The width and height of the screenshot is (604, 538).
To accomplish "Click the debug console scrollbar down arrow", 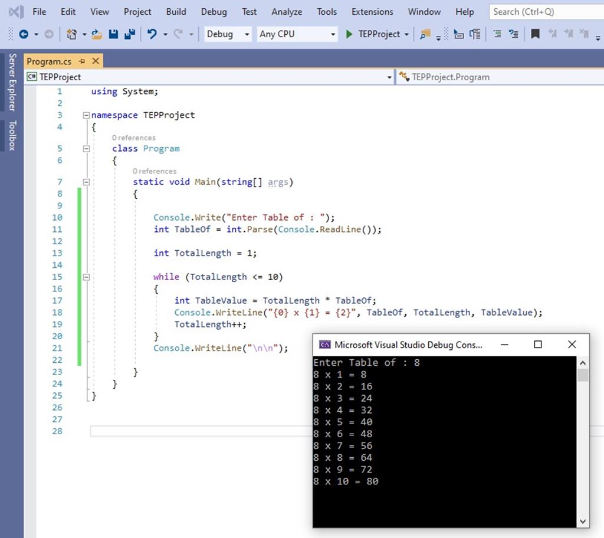I will [x=583, y=521].
